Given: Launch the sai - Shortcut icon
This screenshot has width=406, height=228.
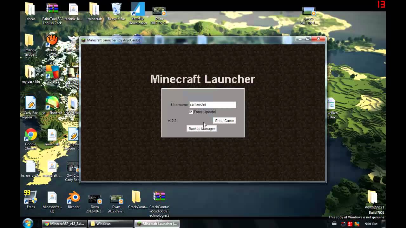Looking at the screenshot, I should [52, 105].
